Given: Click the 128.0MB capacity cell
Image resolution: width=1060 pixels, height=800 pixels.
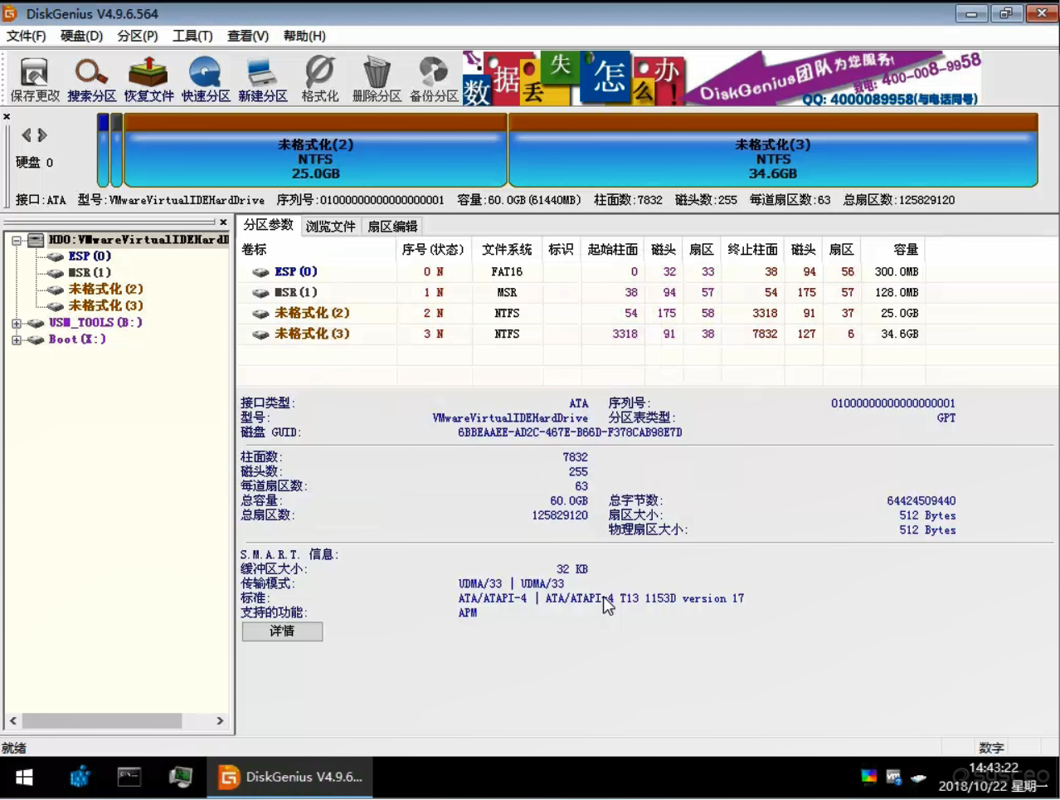Looking at the screenshot, I should pyautogui.click(x=896, y=292).
